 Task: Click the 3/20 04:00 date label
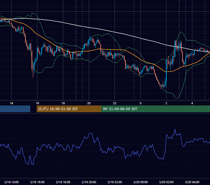192,182
